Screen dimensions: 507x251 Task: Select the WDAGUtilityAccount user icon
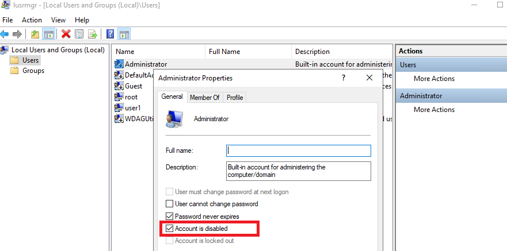[119, 118]
